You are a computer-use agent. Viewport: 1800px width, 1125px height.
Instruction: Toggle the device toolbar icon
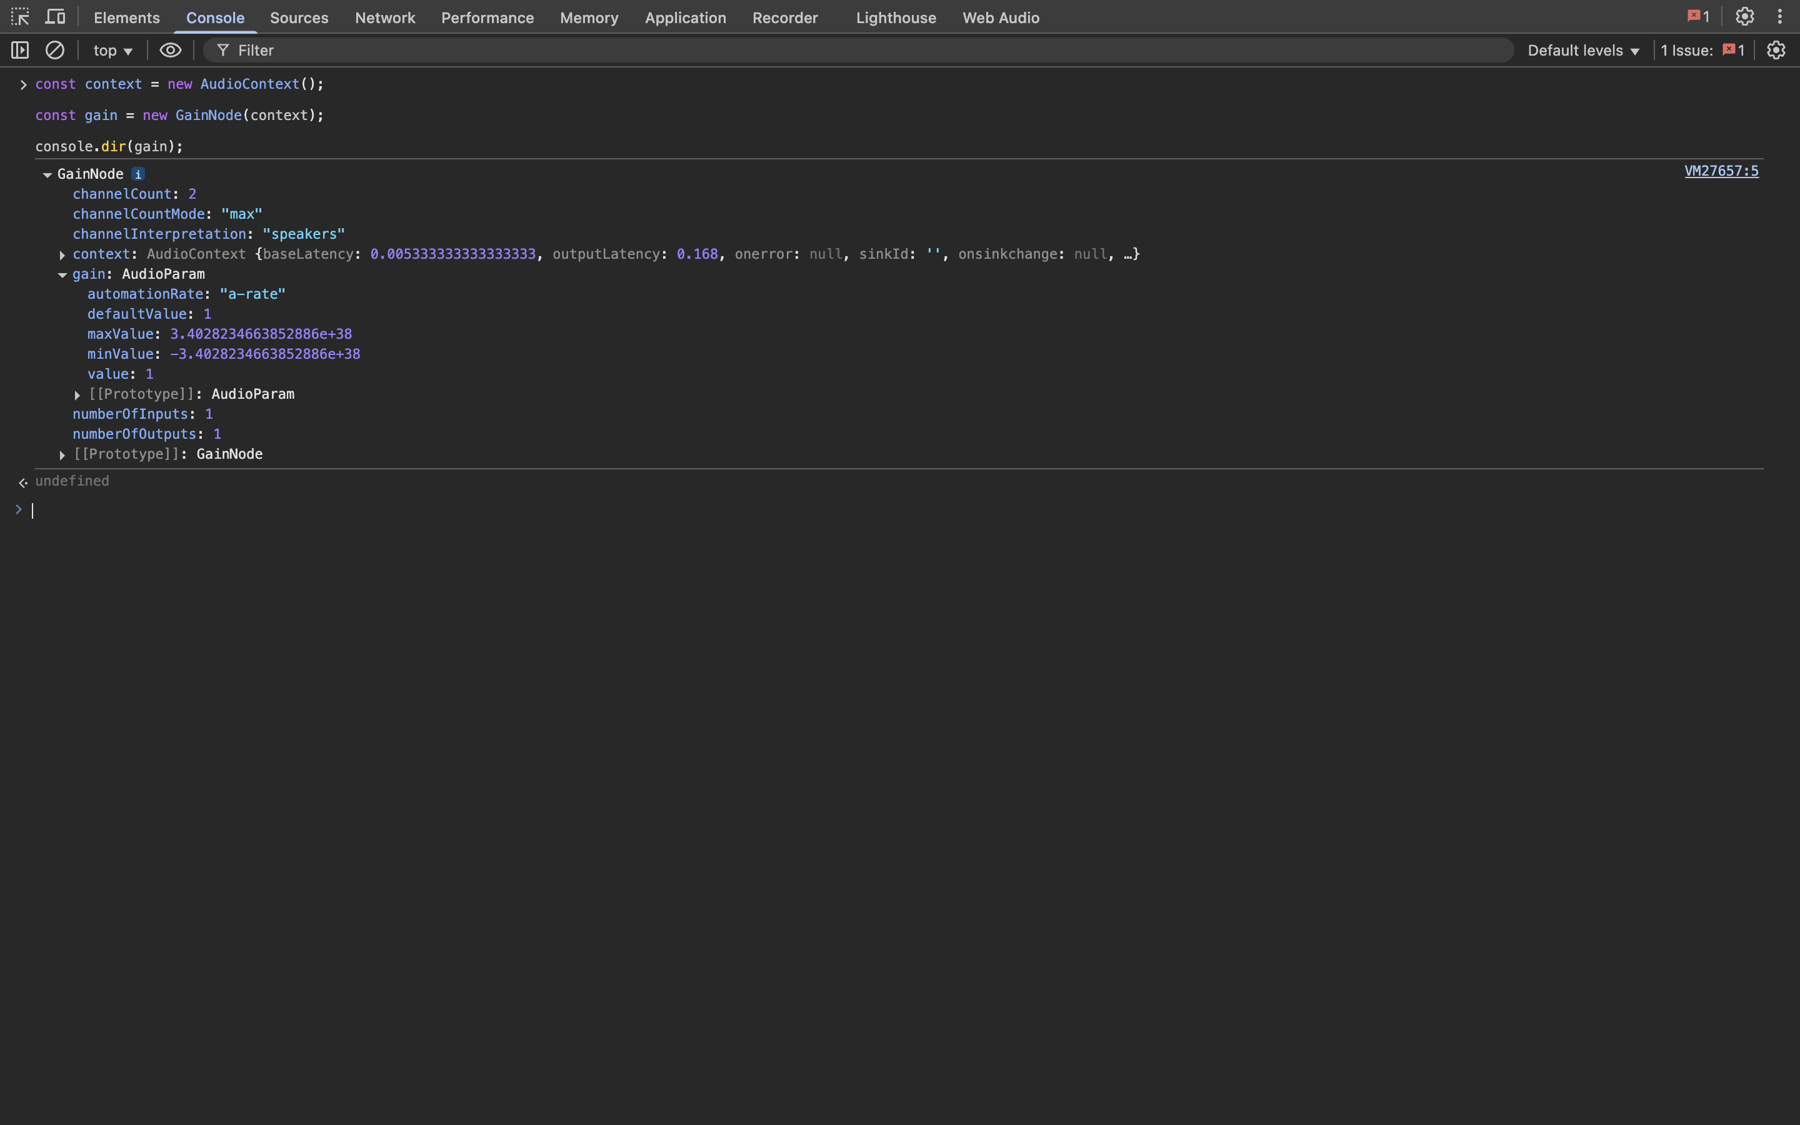(55, 16)
